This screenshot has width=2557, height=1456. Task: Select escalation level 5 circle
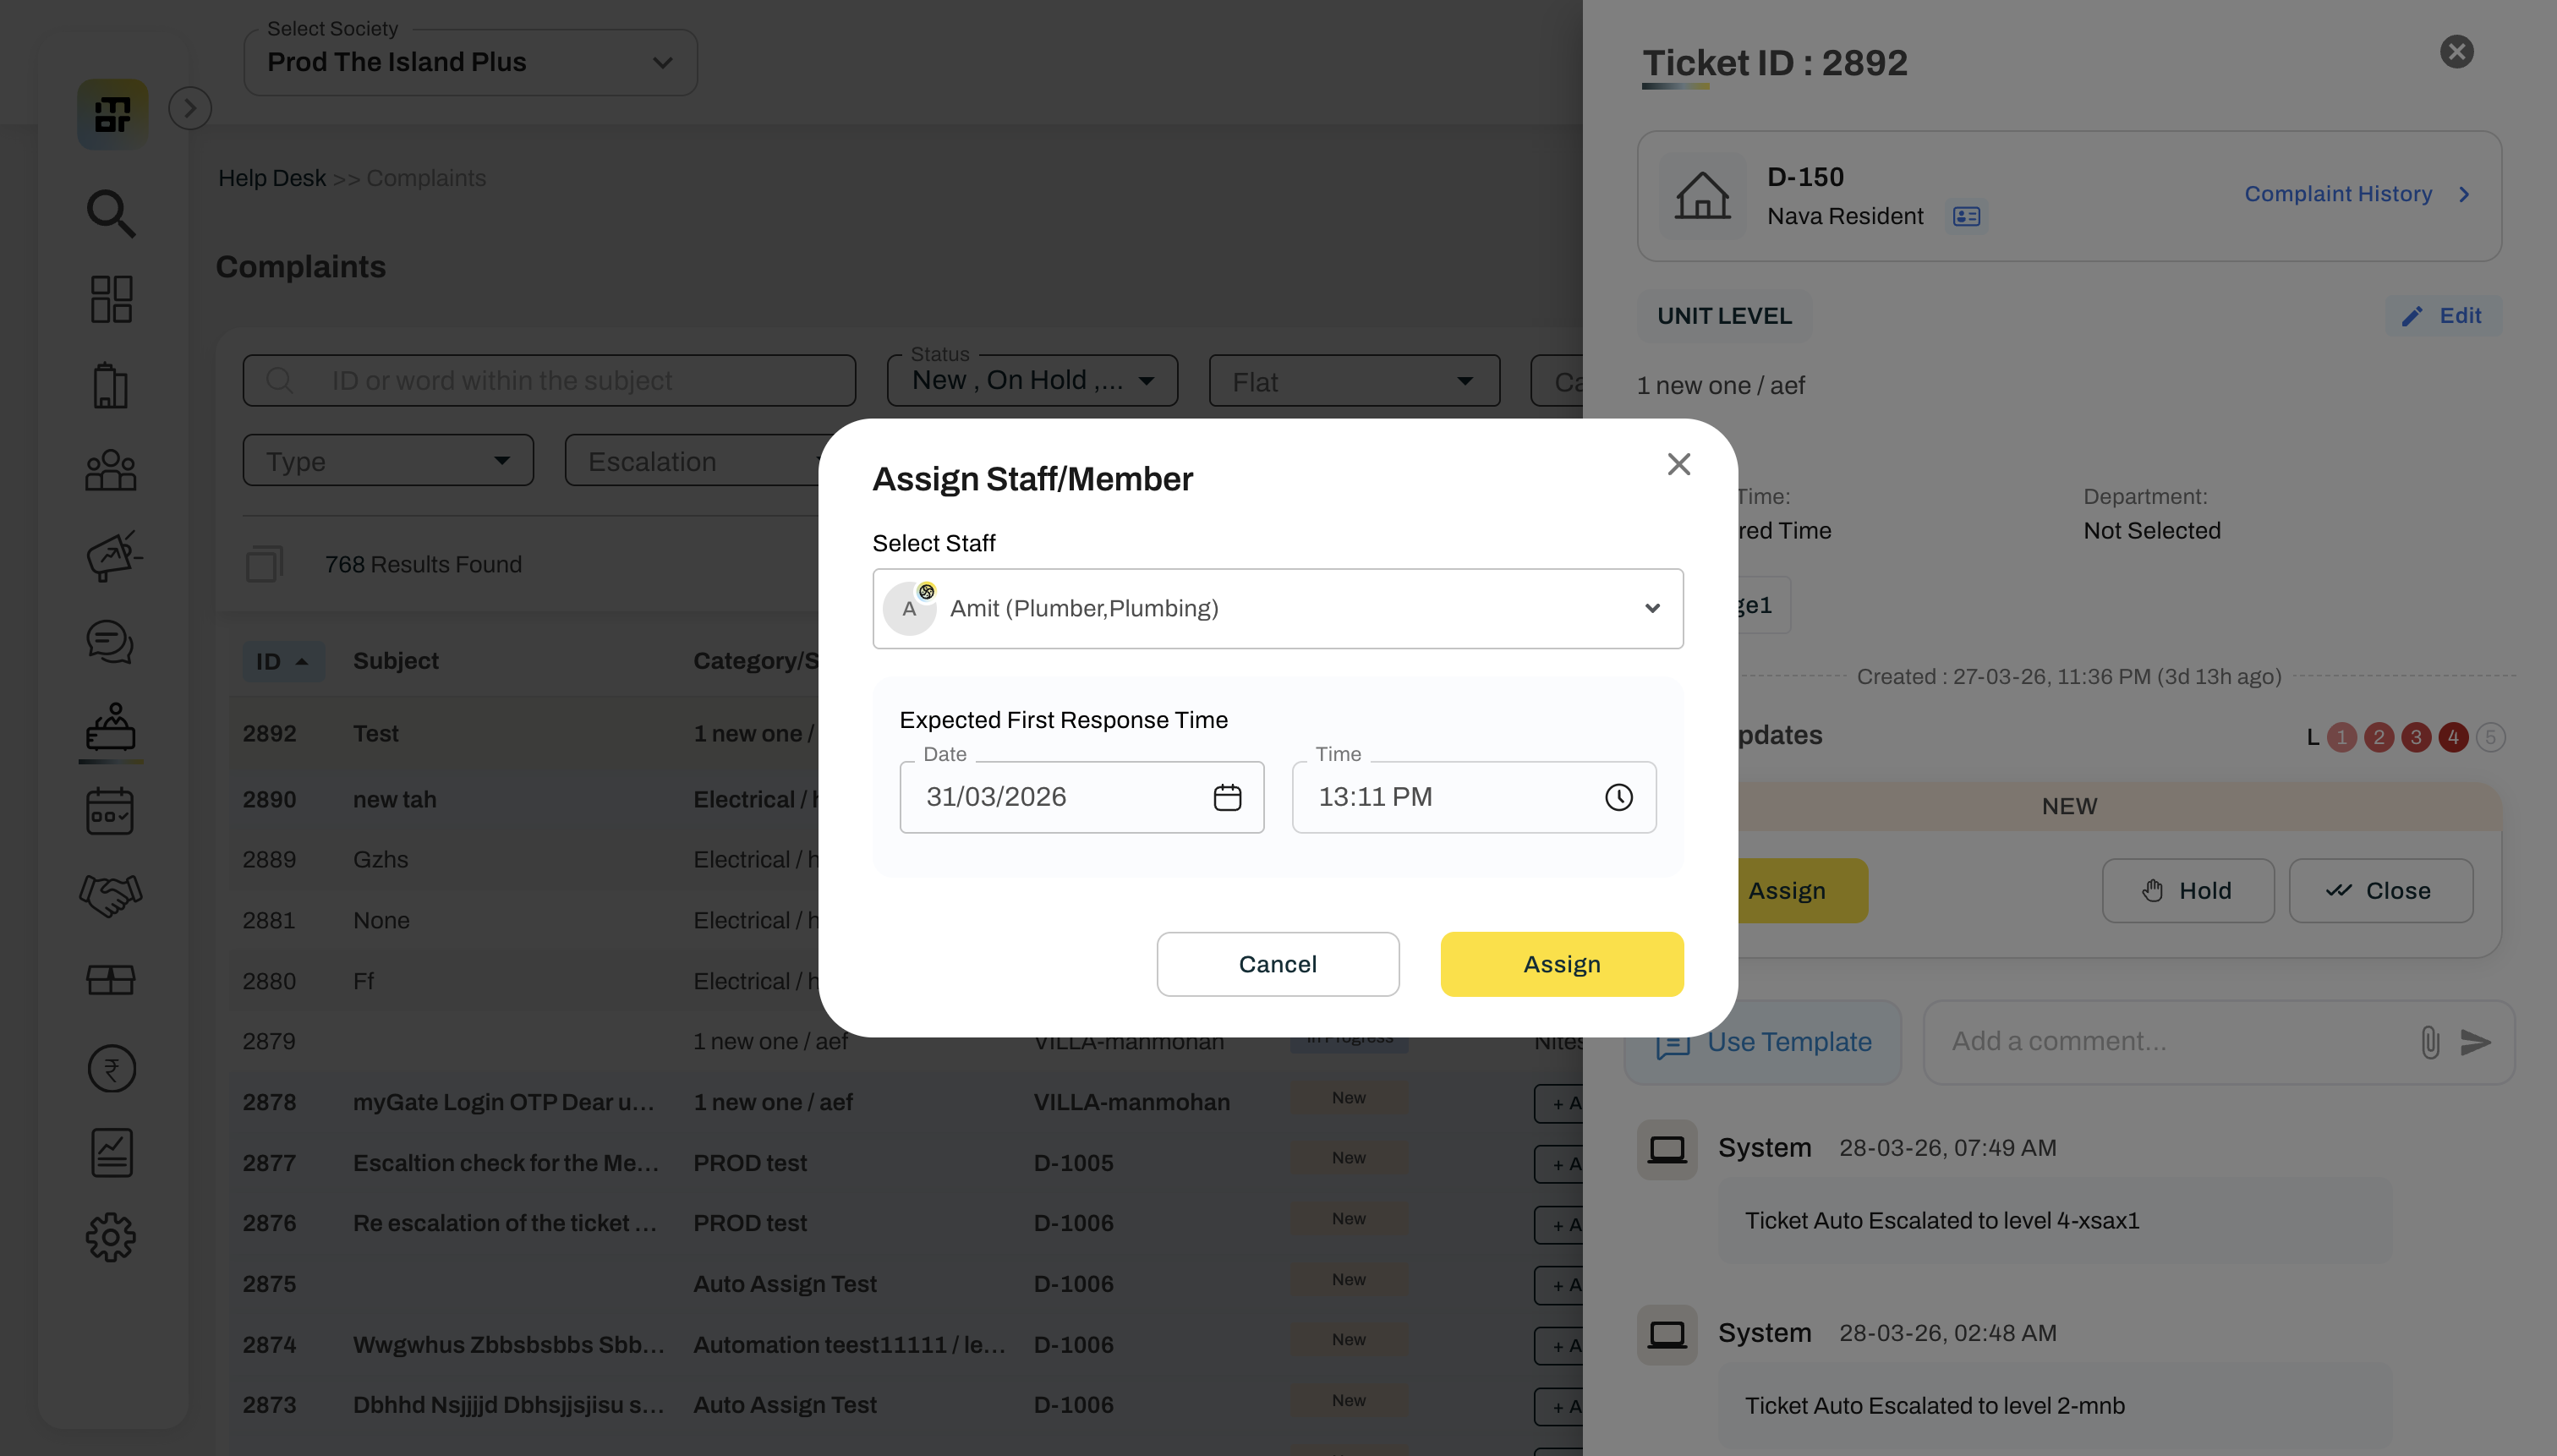(x=2490, y=738)
